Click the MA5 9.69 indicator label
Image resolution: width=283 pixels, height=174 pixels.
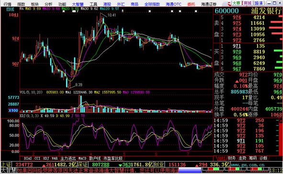(x=33, y=9)
